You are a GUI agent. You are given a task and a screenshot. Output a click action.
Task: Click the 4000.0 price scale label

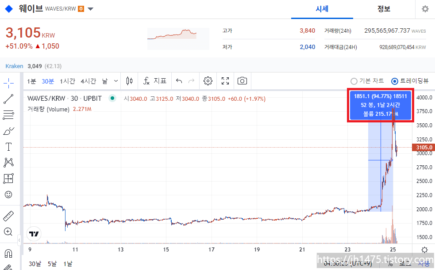(424, 98)
